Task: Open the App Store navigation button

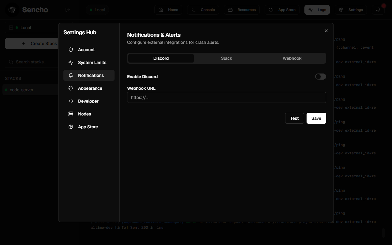Action: click(x=282, y=10)
